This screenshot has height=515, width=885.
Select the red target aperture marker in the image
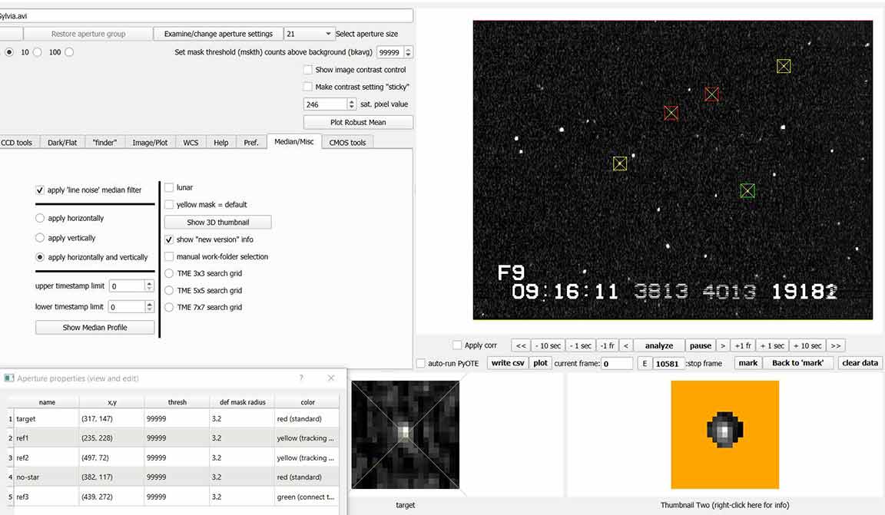[x=671, y=113]
